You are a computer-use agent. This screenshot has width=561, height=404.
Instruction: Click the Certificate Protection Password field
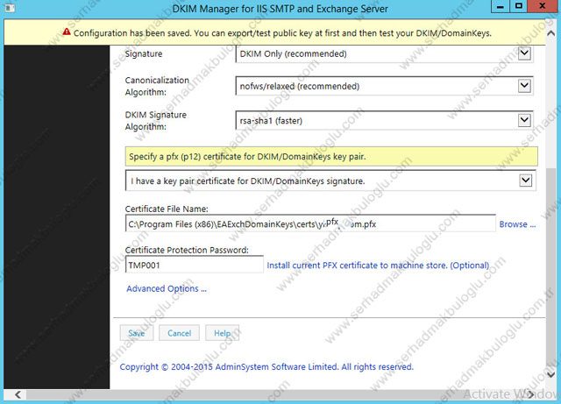coord(195,266)
